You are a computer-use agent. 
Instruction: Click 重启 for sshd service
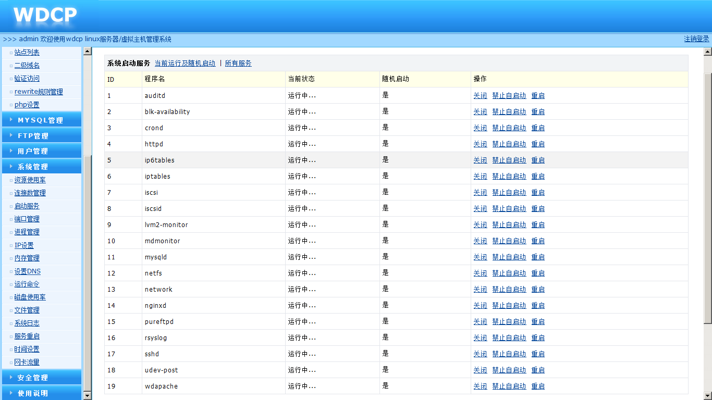pos(538,354)
